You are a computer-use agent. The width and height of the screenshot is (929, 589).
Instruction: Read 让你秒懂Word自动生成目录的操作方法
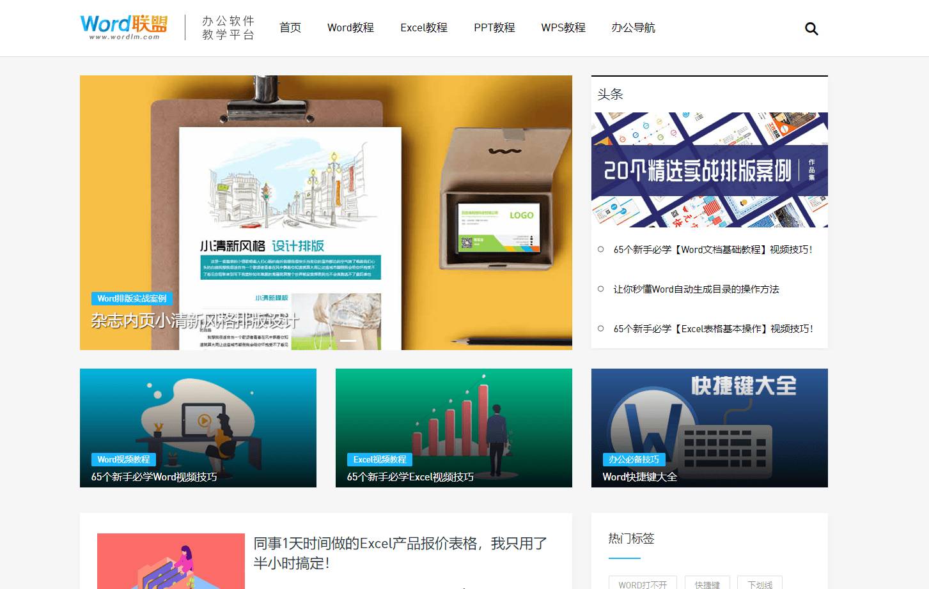(x=696, y=289)
